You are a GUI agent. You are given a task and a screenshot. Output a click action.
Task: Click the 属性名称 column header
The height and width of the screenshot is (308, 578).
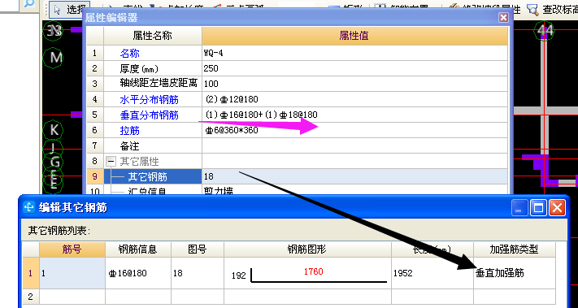pos(153,36)
